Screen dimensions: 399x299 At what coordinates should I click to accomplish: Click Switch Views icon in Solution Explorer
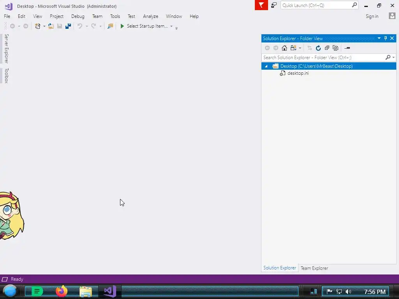[293, 48]
